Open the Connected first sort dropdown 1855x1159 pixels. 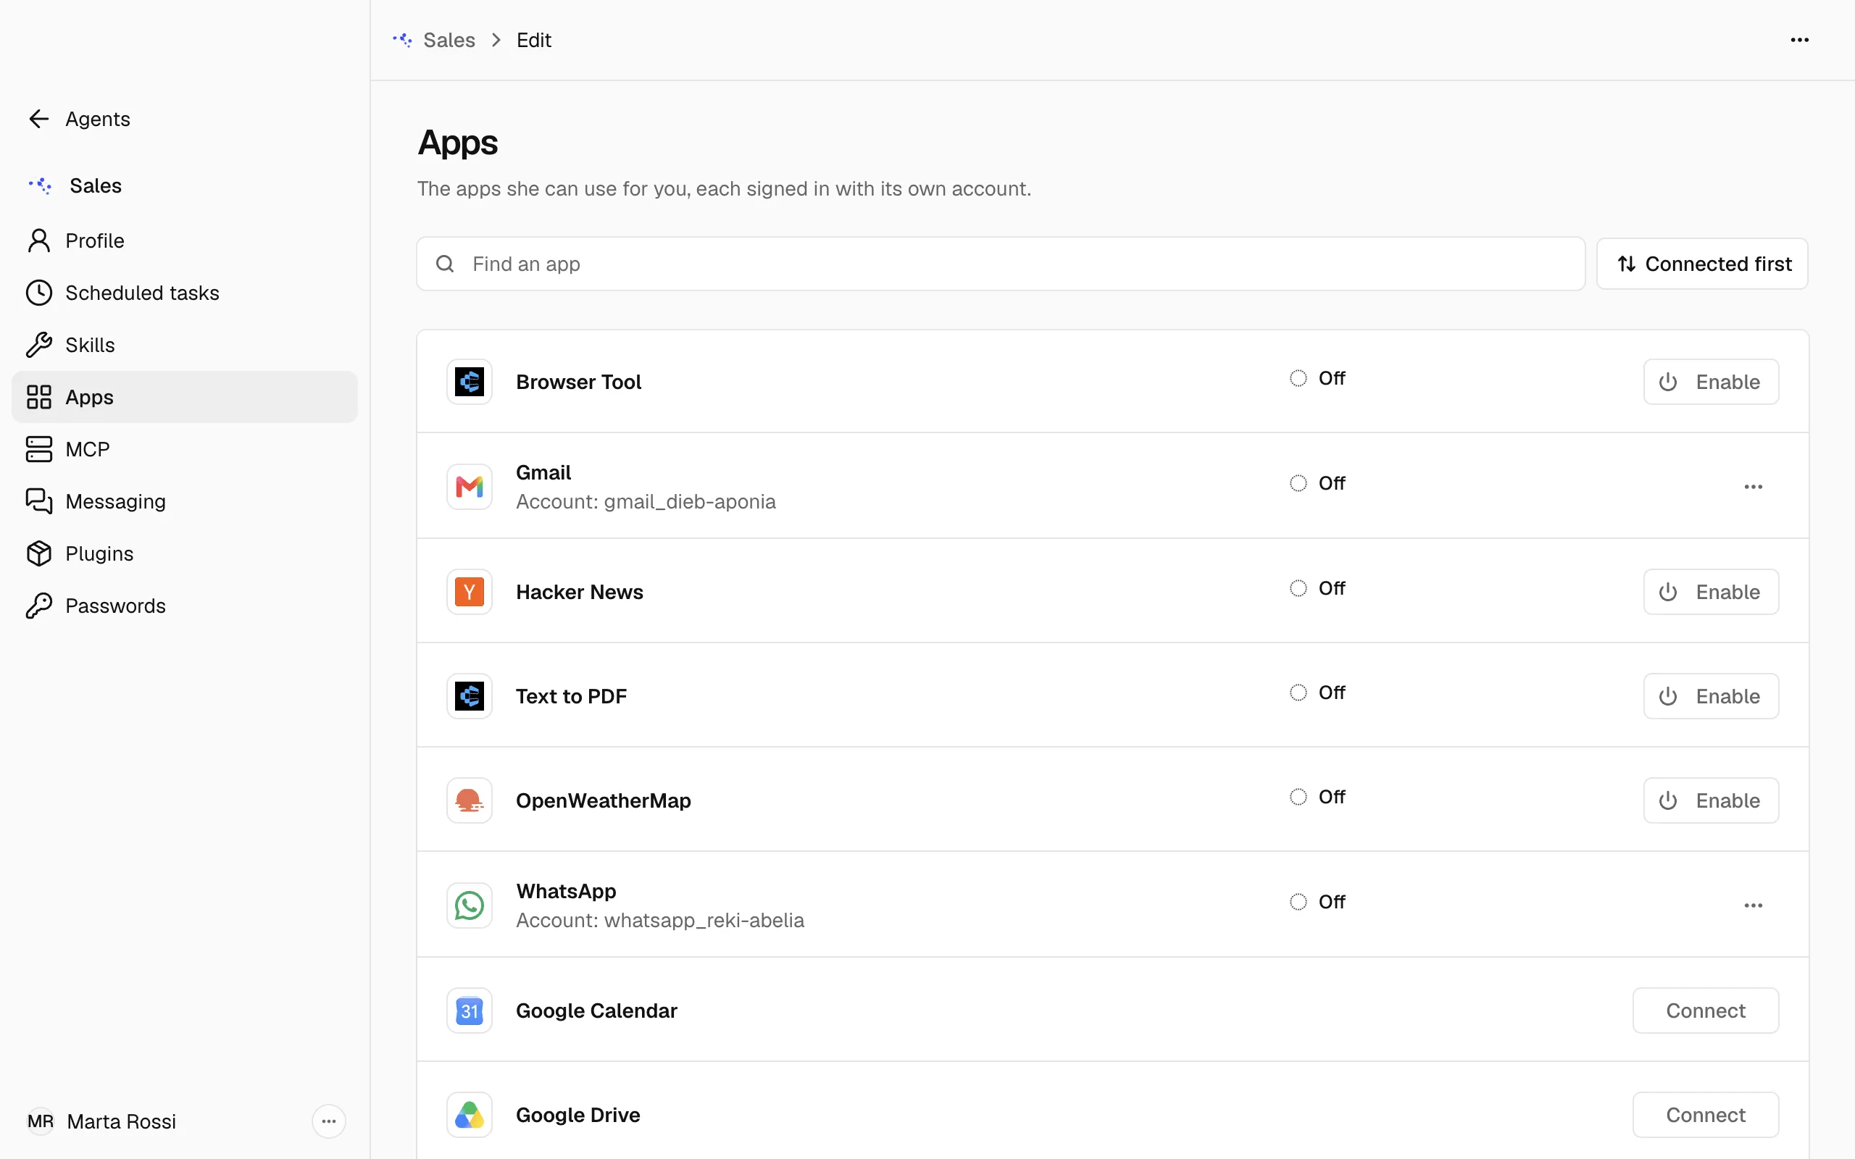[1702, 264]
